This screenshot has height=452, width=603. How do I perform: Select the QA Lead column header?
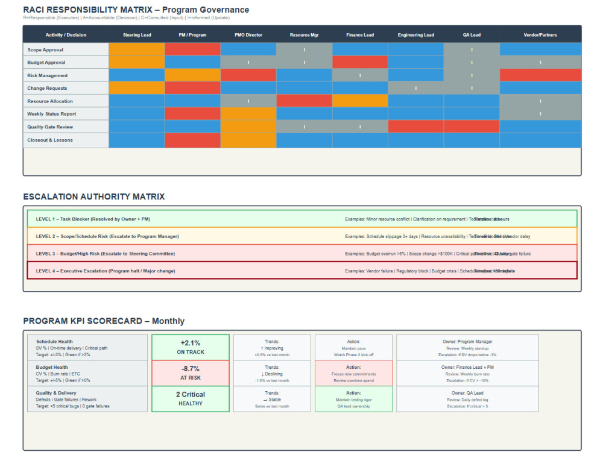click(x=472, y=34)
